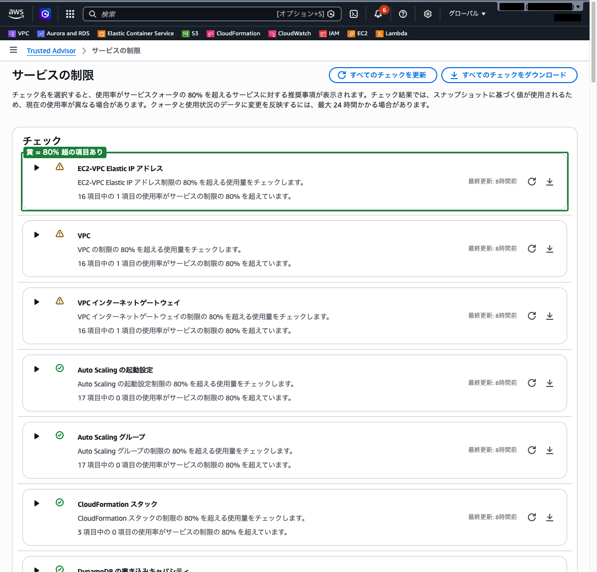
Task: Open the CloudShell icon
Action: [x=354, y=14]
